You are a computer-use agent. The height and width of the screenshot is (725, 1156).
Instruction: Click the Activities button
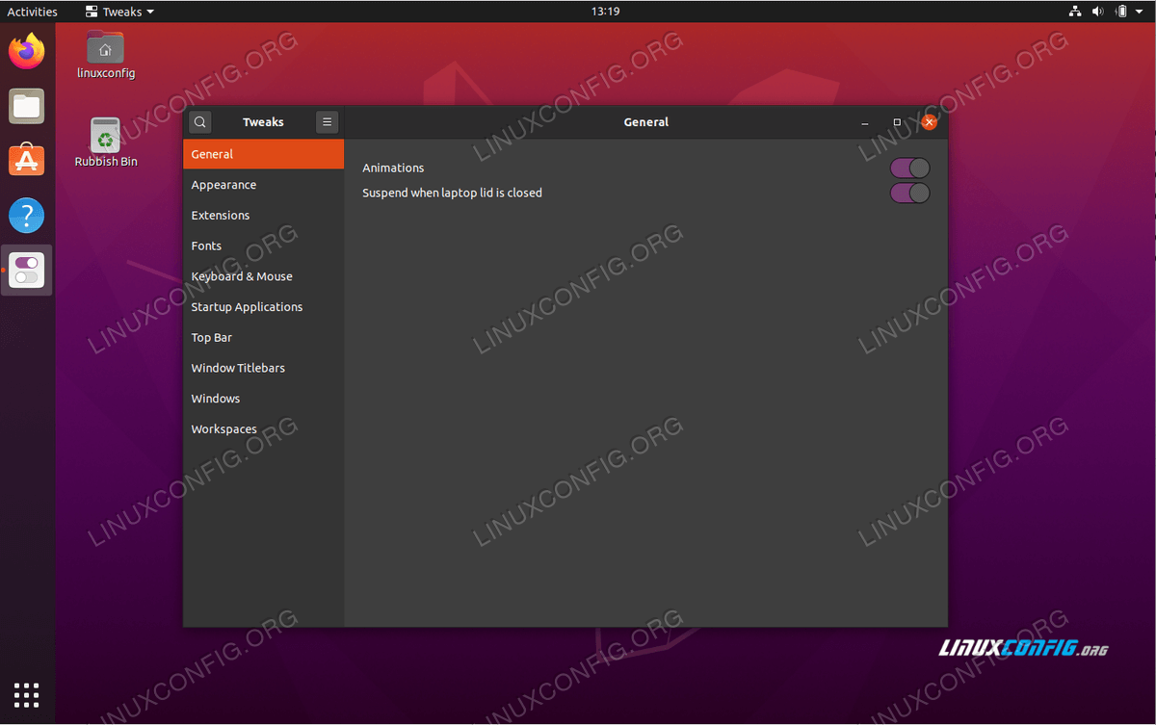(x=32, y=12)
